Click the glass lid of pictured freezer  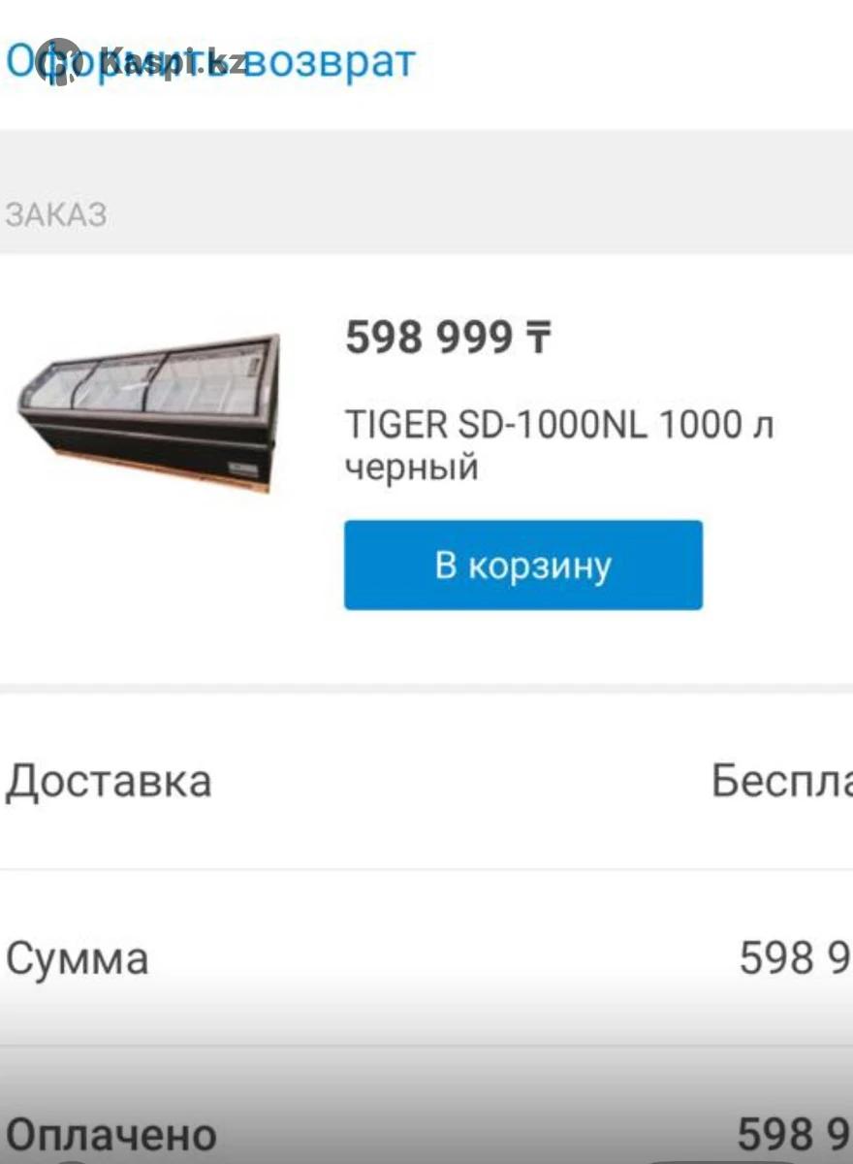click(145, 378)
